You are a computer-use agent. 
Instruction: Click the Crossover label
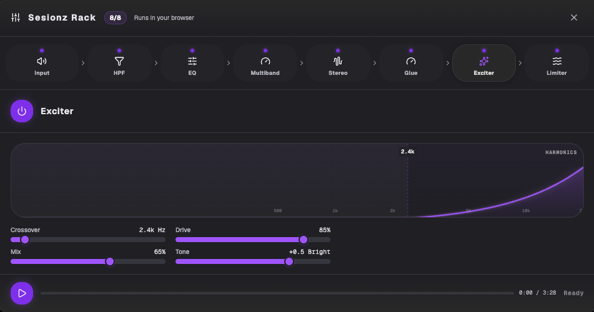(x=26, y=230)
